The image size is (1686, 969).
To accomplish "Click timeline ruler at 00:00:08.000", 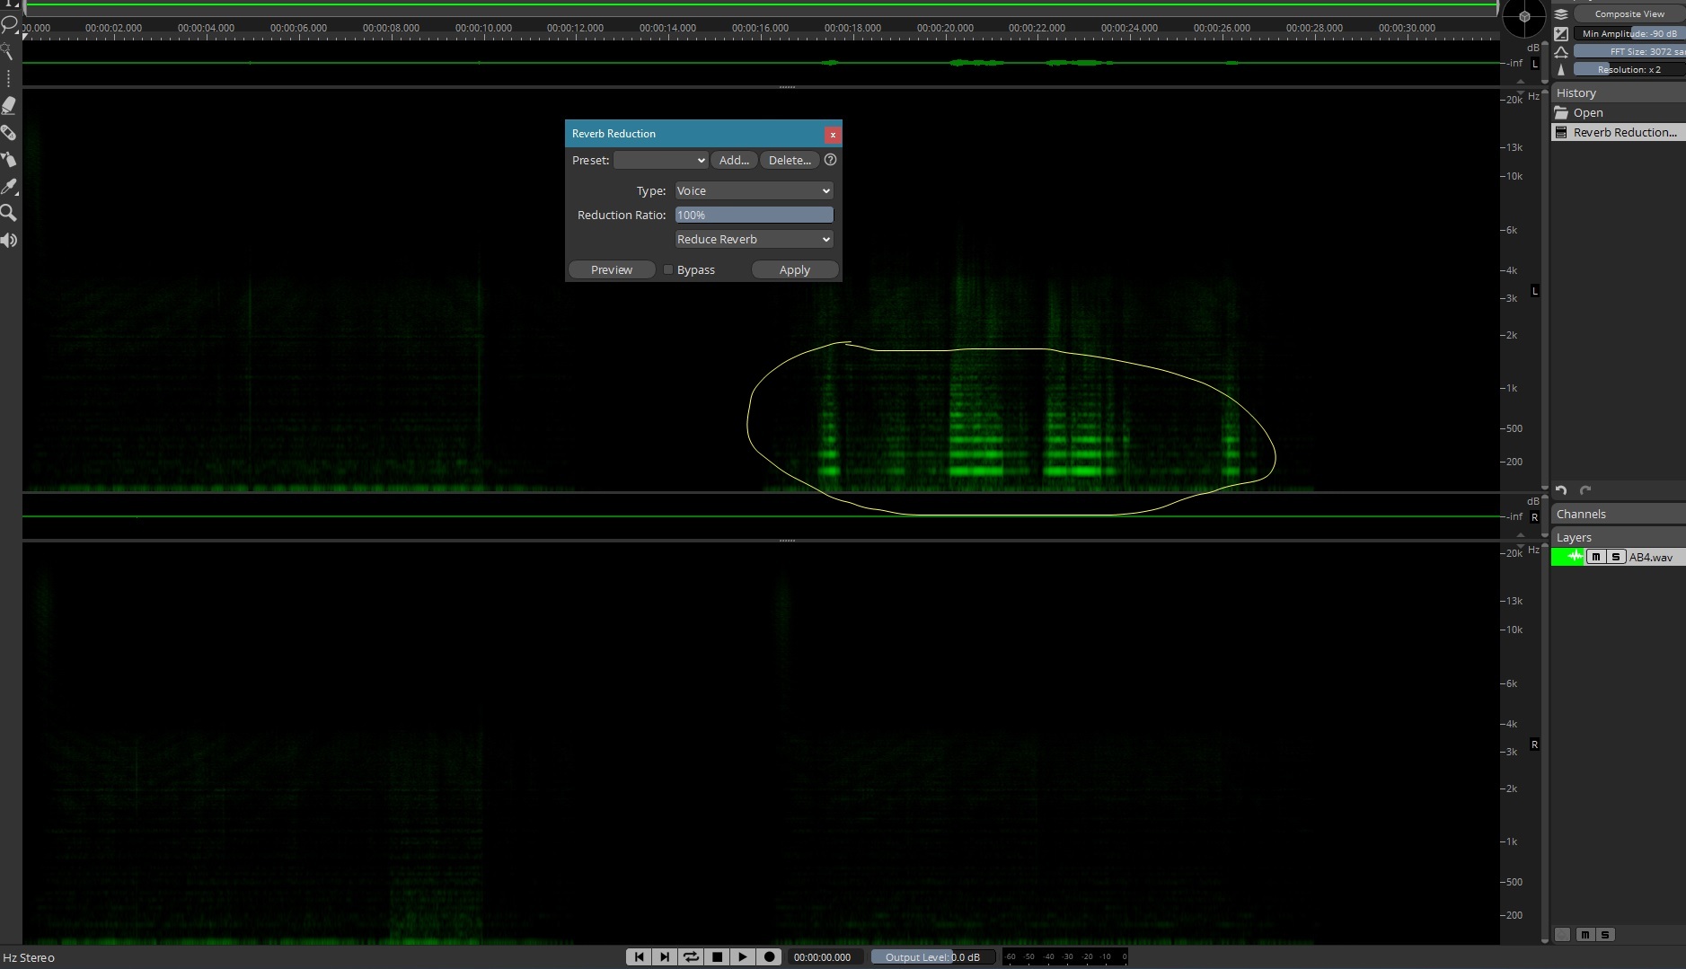I will 391,28.
